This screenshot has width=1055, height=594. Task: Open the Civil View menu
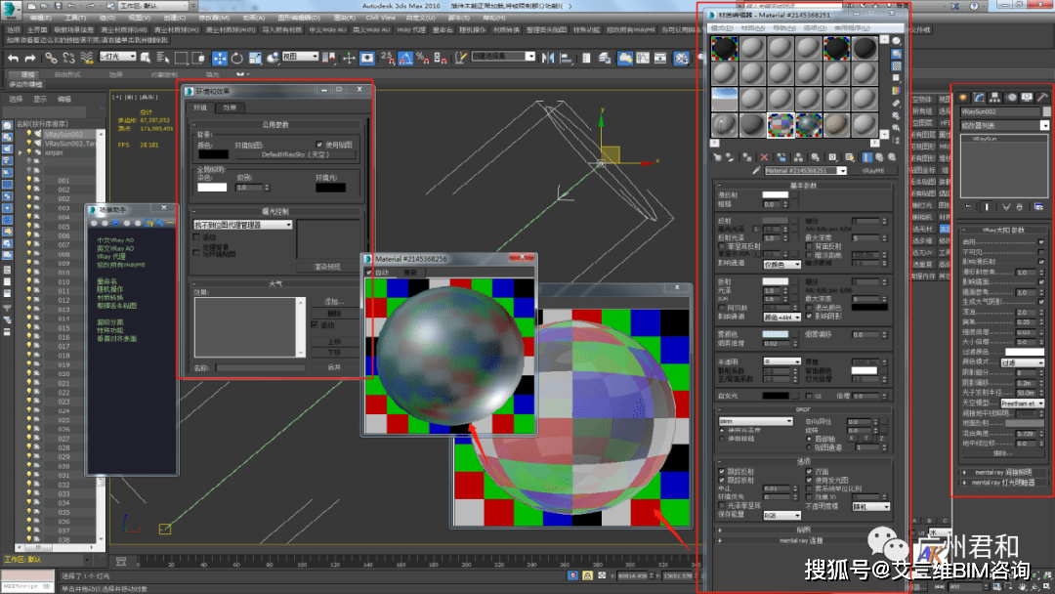[x=381, y=18]
